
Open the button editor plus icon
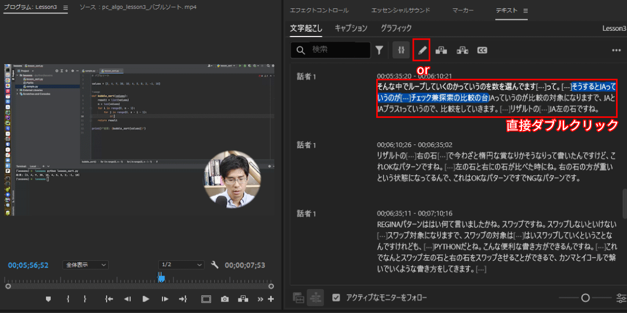tap(271, 299)
